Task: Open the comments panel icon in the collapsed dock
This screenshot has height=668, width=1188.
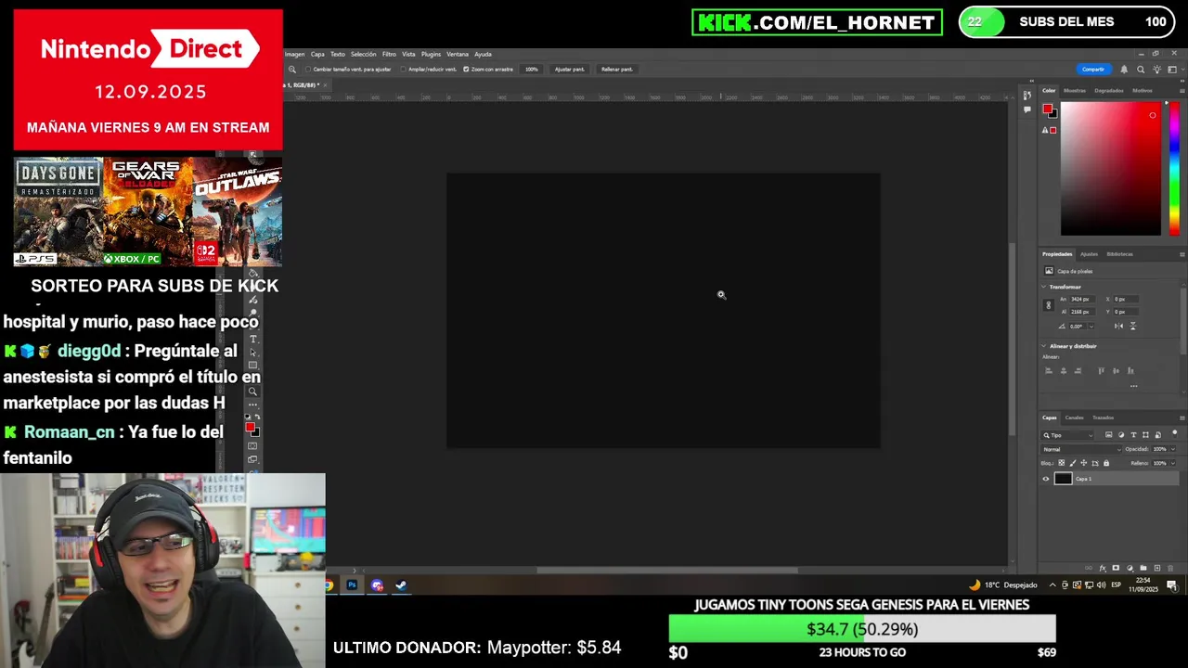Action: (x=1027, y=109)
